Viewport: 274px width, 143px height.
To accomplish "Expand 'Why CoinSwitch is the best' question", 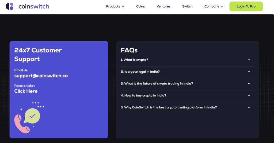I will (187, 107).
